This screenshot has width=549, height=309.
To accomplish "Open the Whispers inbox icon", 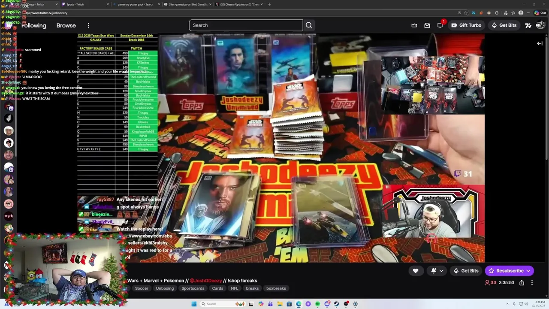I will 427,25.
